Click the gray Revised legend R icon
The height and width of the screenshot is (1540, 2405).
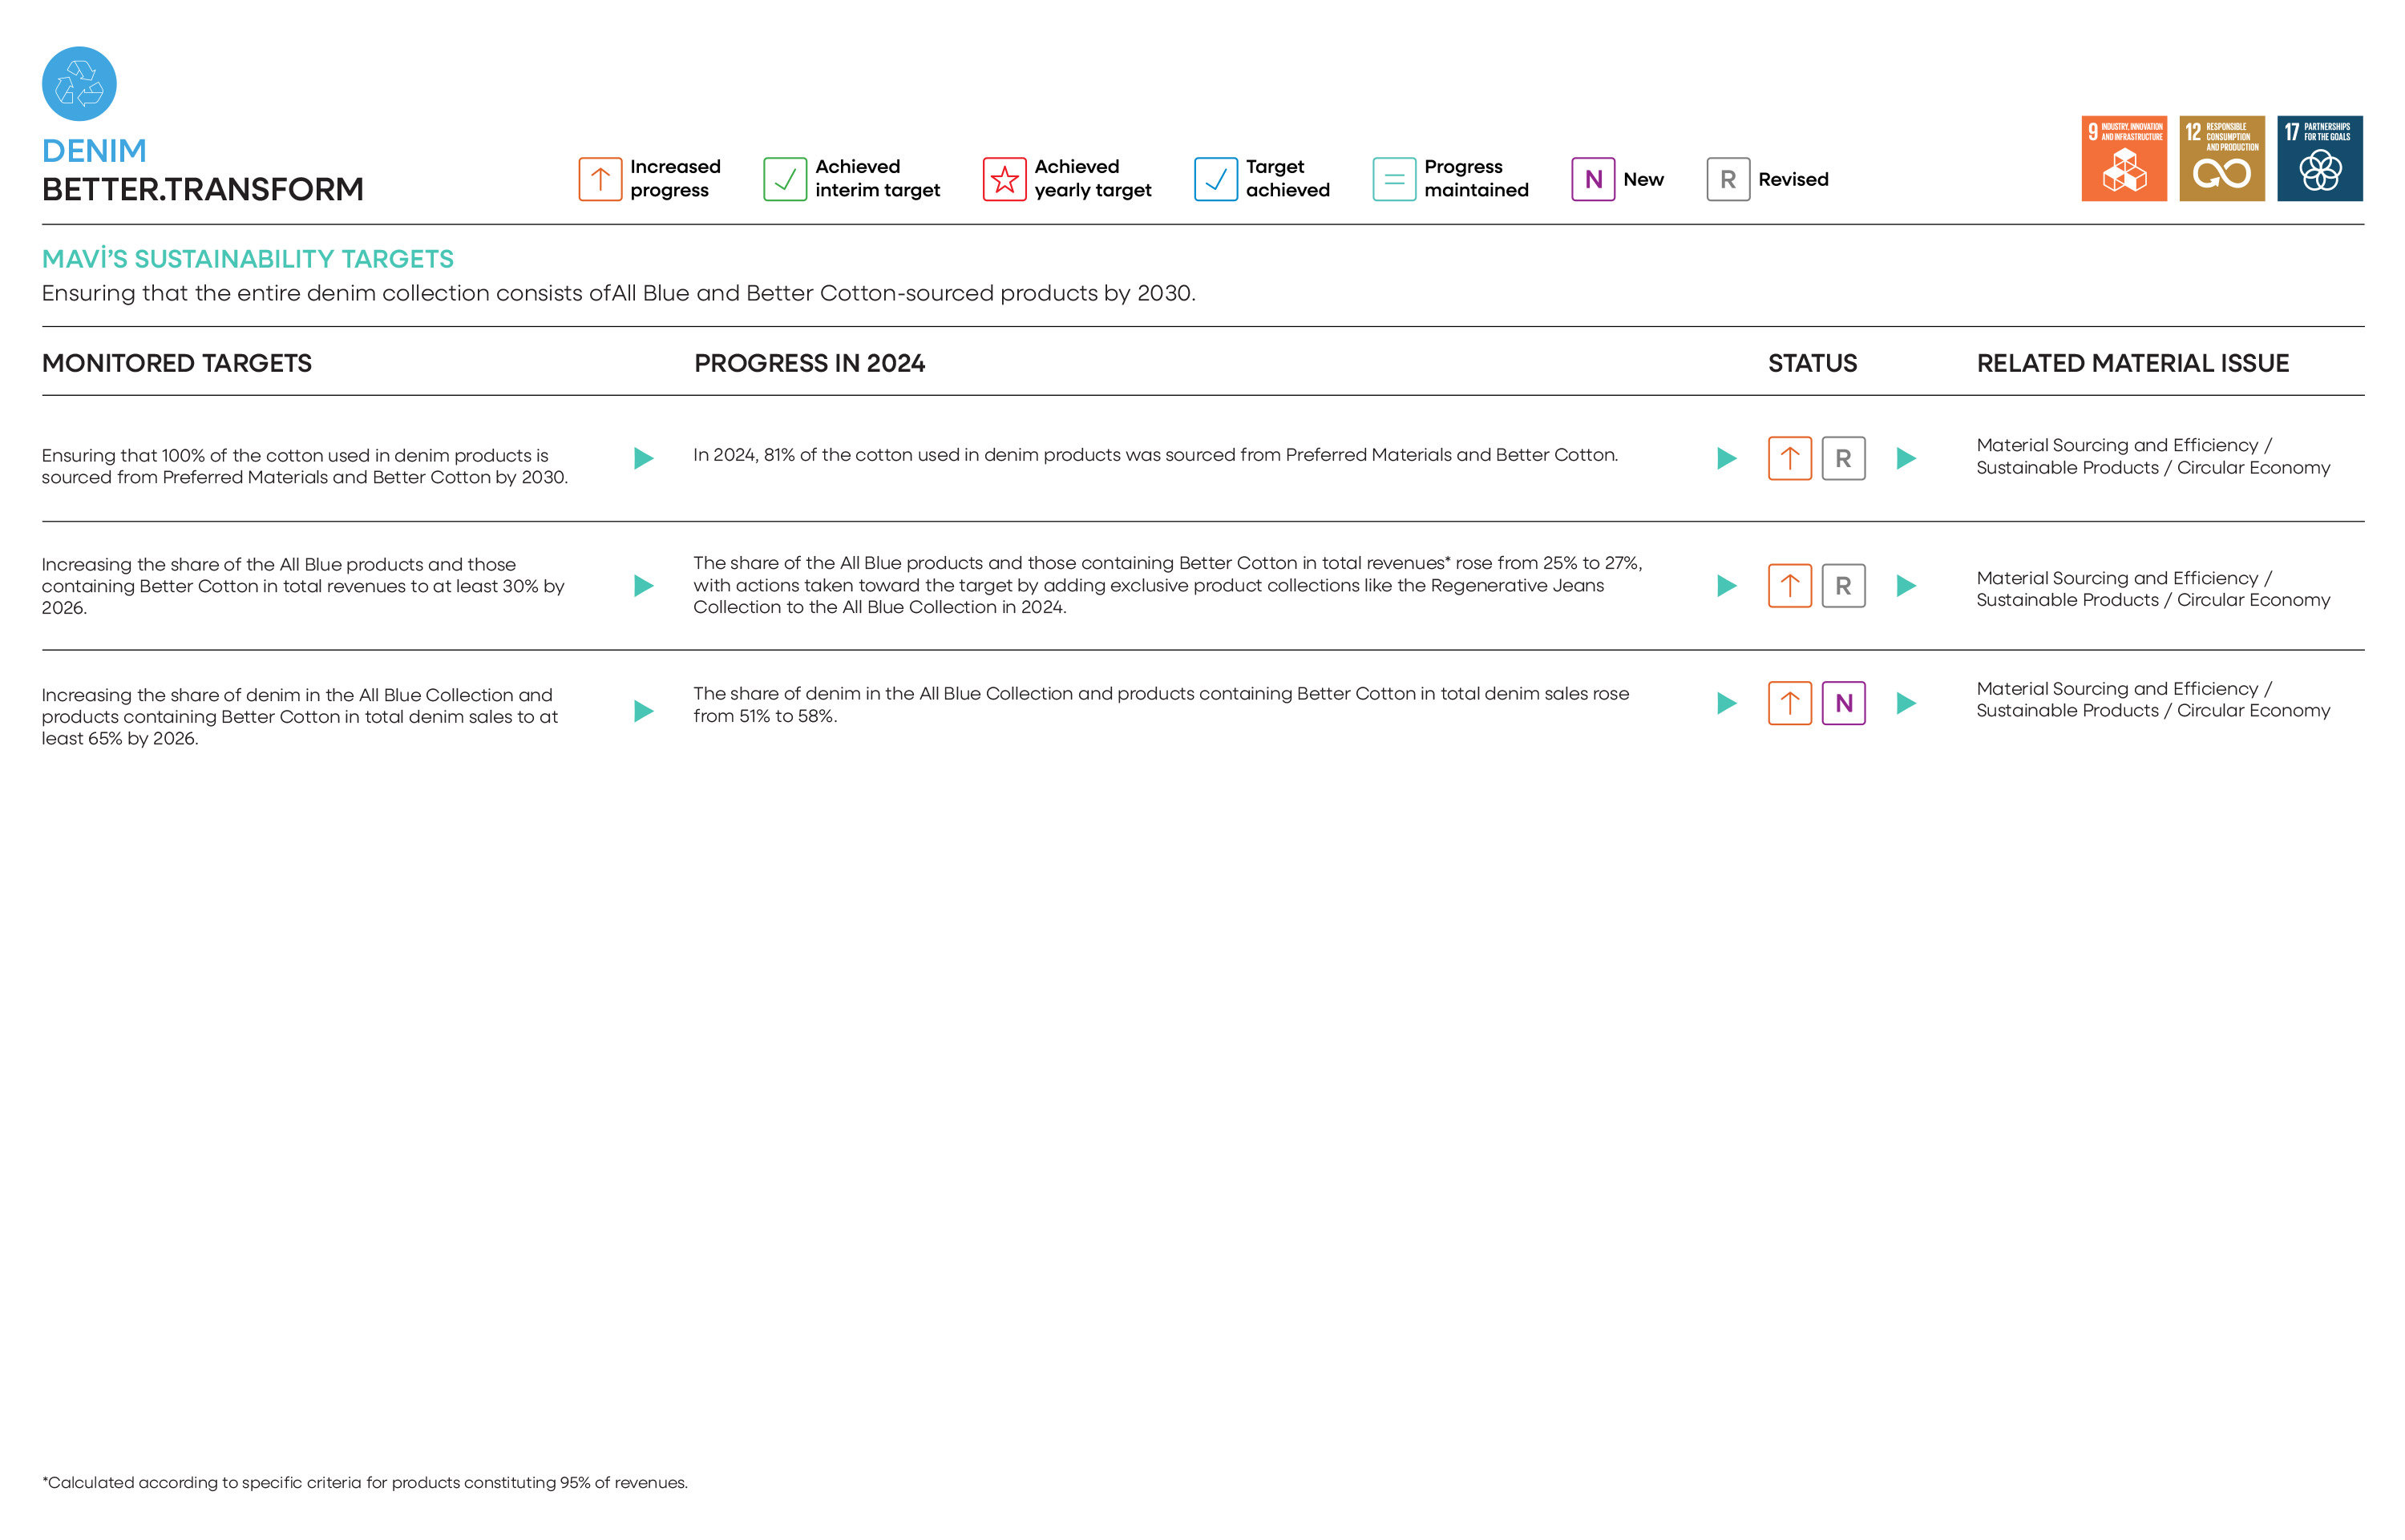(x=1728, y=179)
